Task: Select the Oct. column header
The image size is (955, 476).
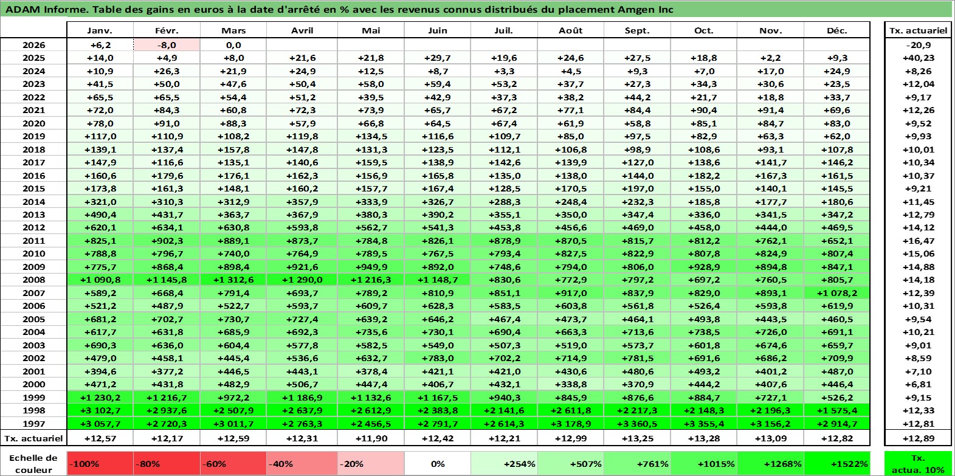Action: click(x=704, y=30)
